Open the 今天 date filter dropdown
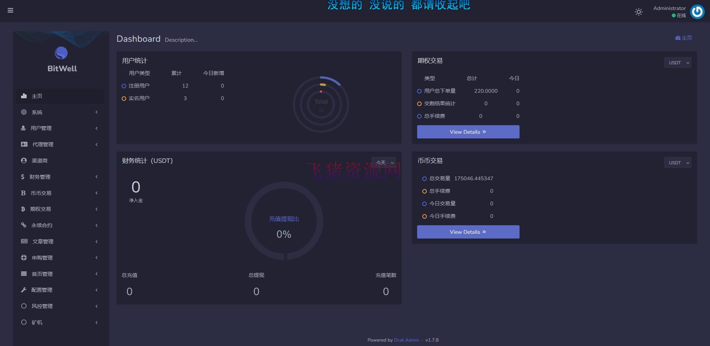 pos(383,162)
